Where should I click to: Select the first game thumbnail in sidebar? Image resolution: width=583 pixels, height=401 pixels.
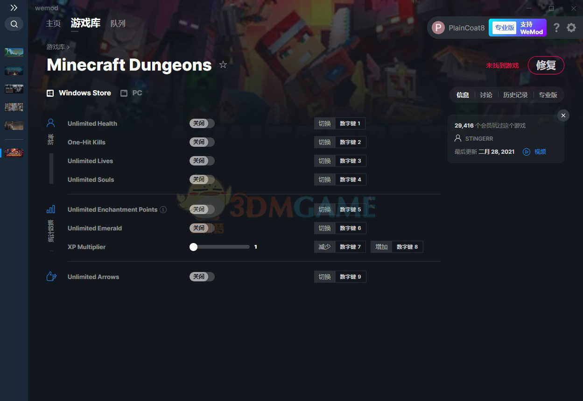click(x=14, y=52)
